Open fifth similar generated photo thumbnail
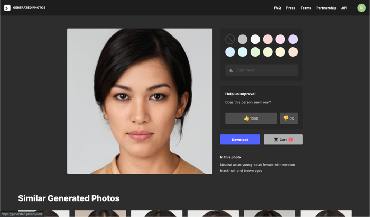The width and height of the screenshot is (370, 217). (270, 213)
